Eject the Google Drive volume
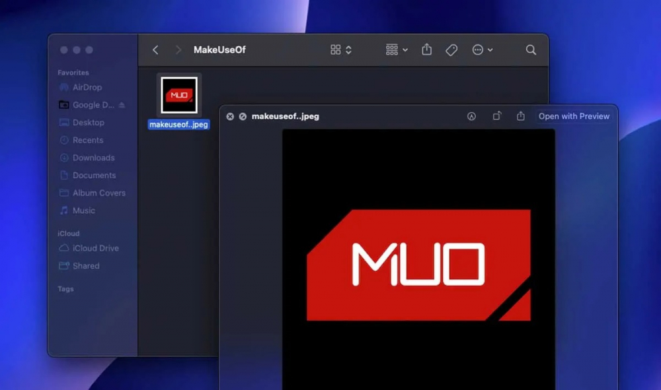Image resolution: width=661 pixels, height=390 pixels. [x=122, y=105]
